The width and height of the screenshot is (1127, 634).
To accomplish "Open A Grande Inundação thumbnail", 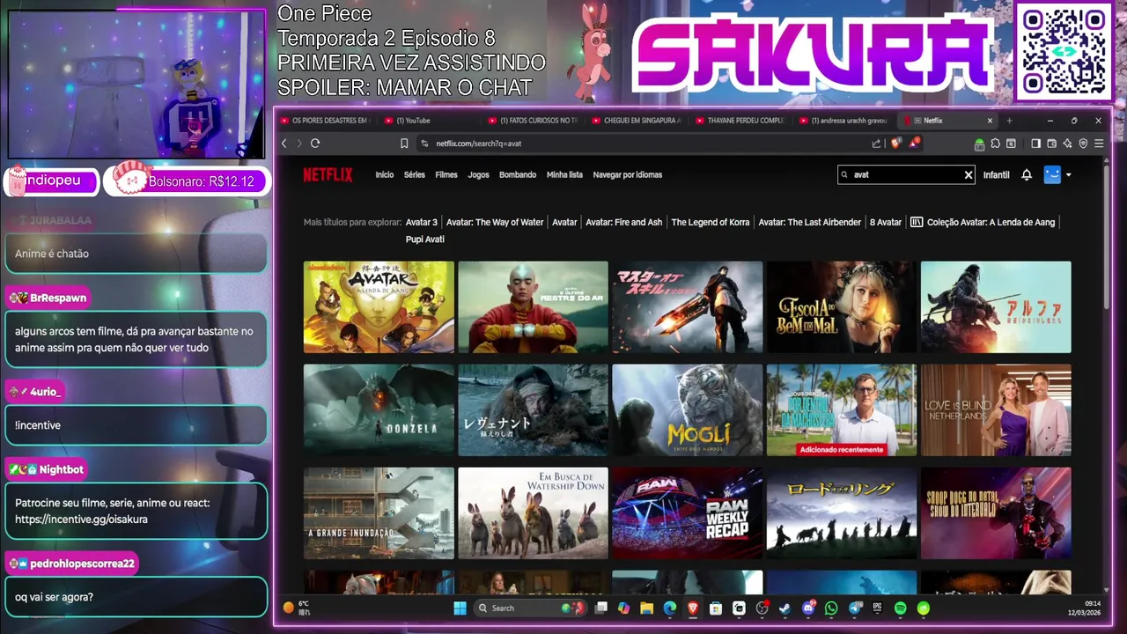I will click(379, 513).
